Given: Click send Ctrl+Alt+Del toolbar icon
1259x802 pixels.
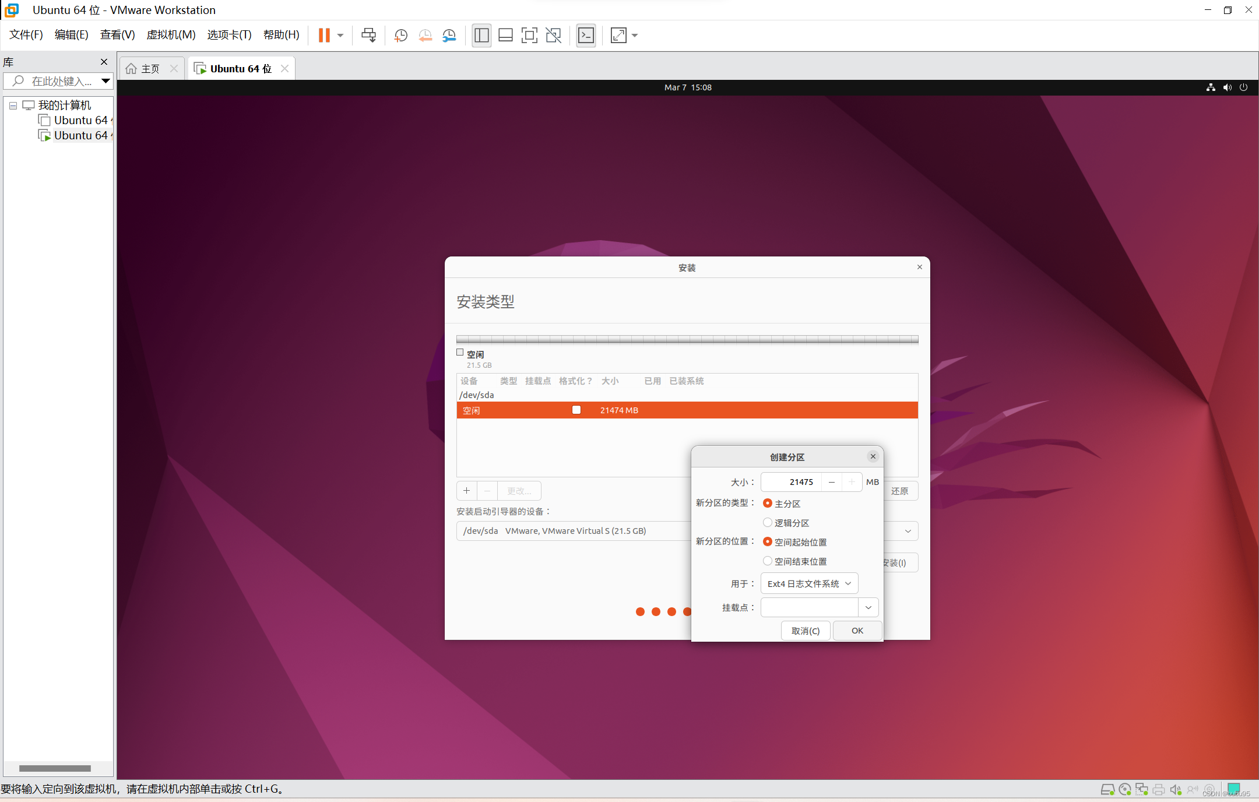Looking at the screenshot, I should [x=368, y=36].
